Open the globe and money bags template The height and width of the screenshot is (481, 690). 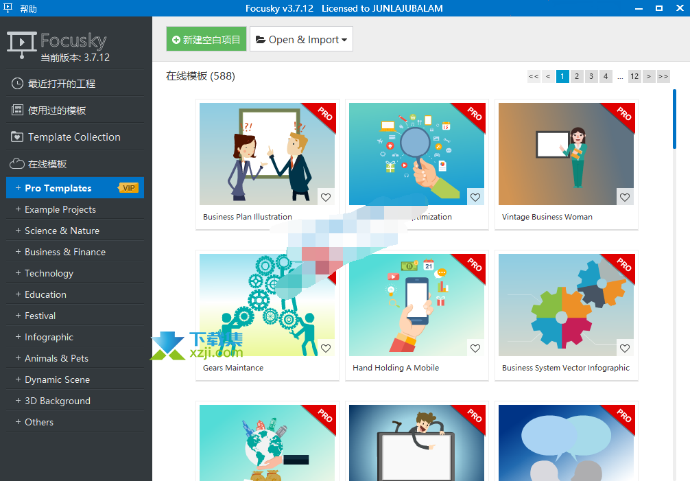pyautogui.click(x=267, y=443)
